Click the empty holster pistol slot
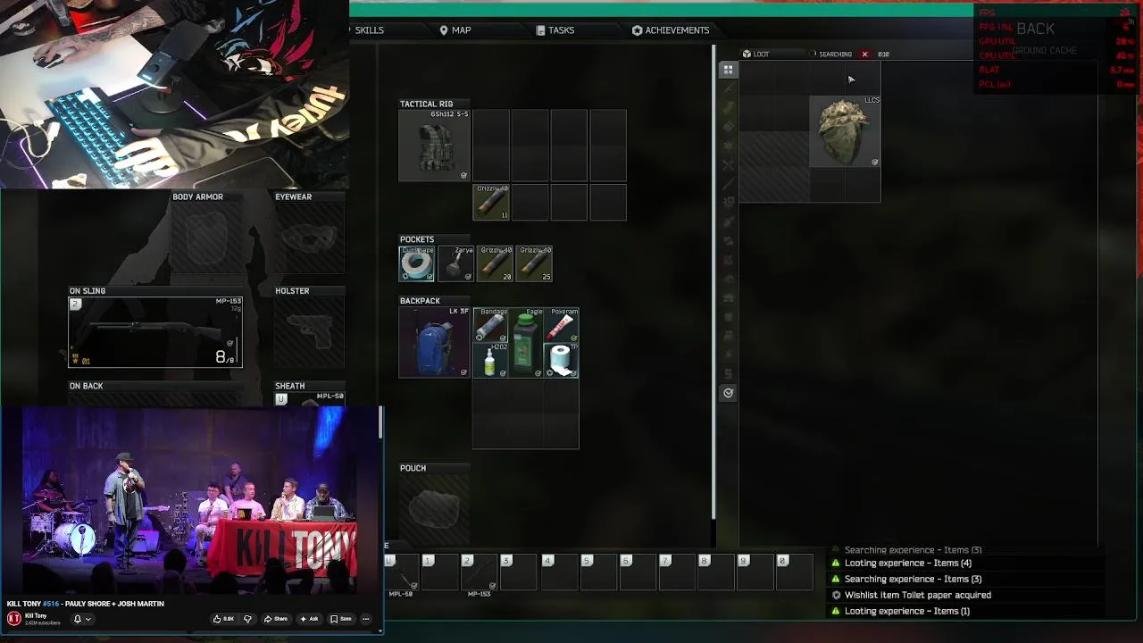The width and height of the screenshot is (1143, 643). coord(309,332)
